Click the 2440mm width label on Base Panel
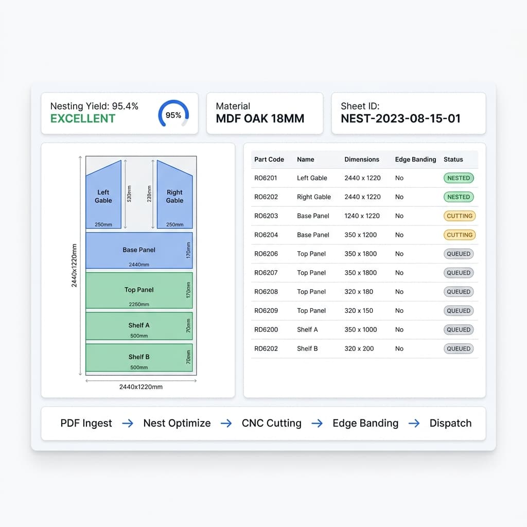This screenshot has width=527, height=527. point(139,265)
